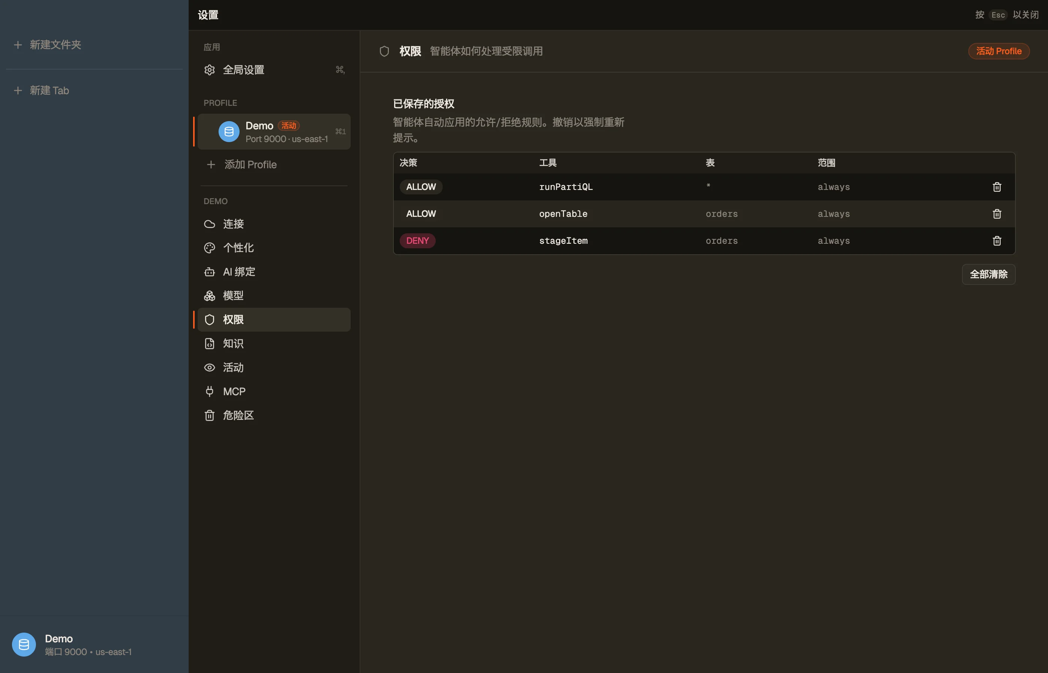The width and height of the screenshot is (1048, 673).
Task: Select the 权限 sidebar entry
Action: click(x=274, y=319)
